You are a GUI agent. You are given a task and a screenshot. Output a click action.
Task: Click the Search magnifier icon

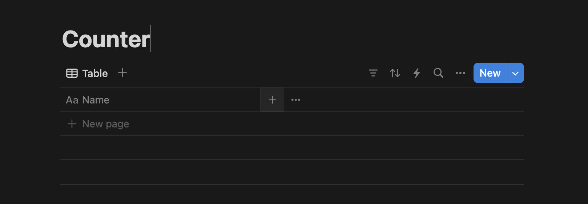tap(438, 73)
